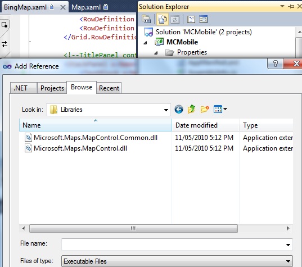Go back to last folder visited
This screenshot has height=267, width=302.
point(179,110)
